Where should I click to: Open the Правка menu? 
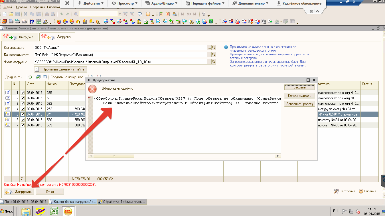pos(21,7)
